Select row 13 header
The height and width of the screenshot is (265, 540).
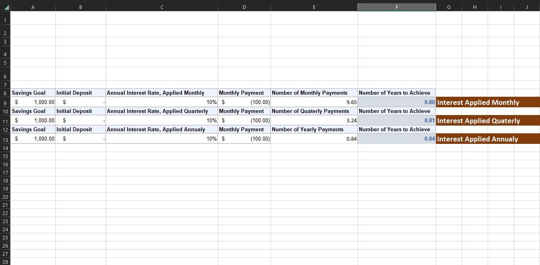(x=5, y=139)
